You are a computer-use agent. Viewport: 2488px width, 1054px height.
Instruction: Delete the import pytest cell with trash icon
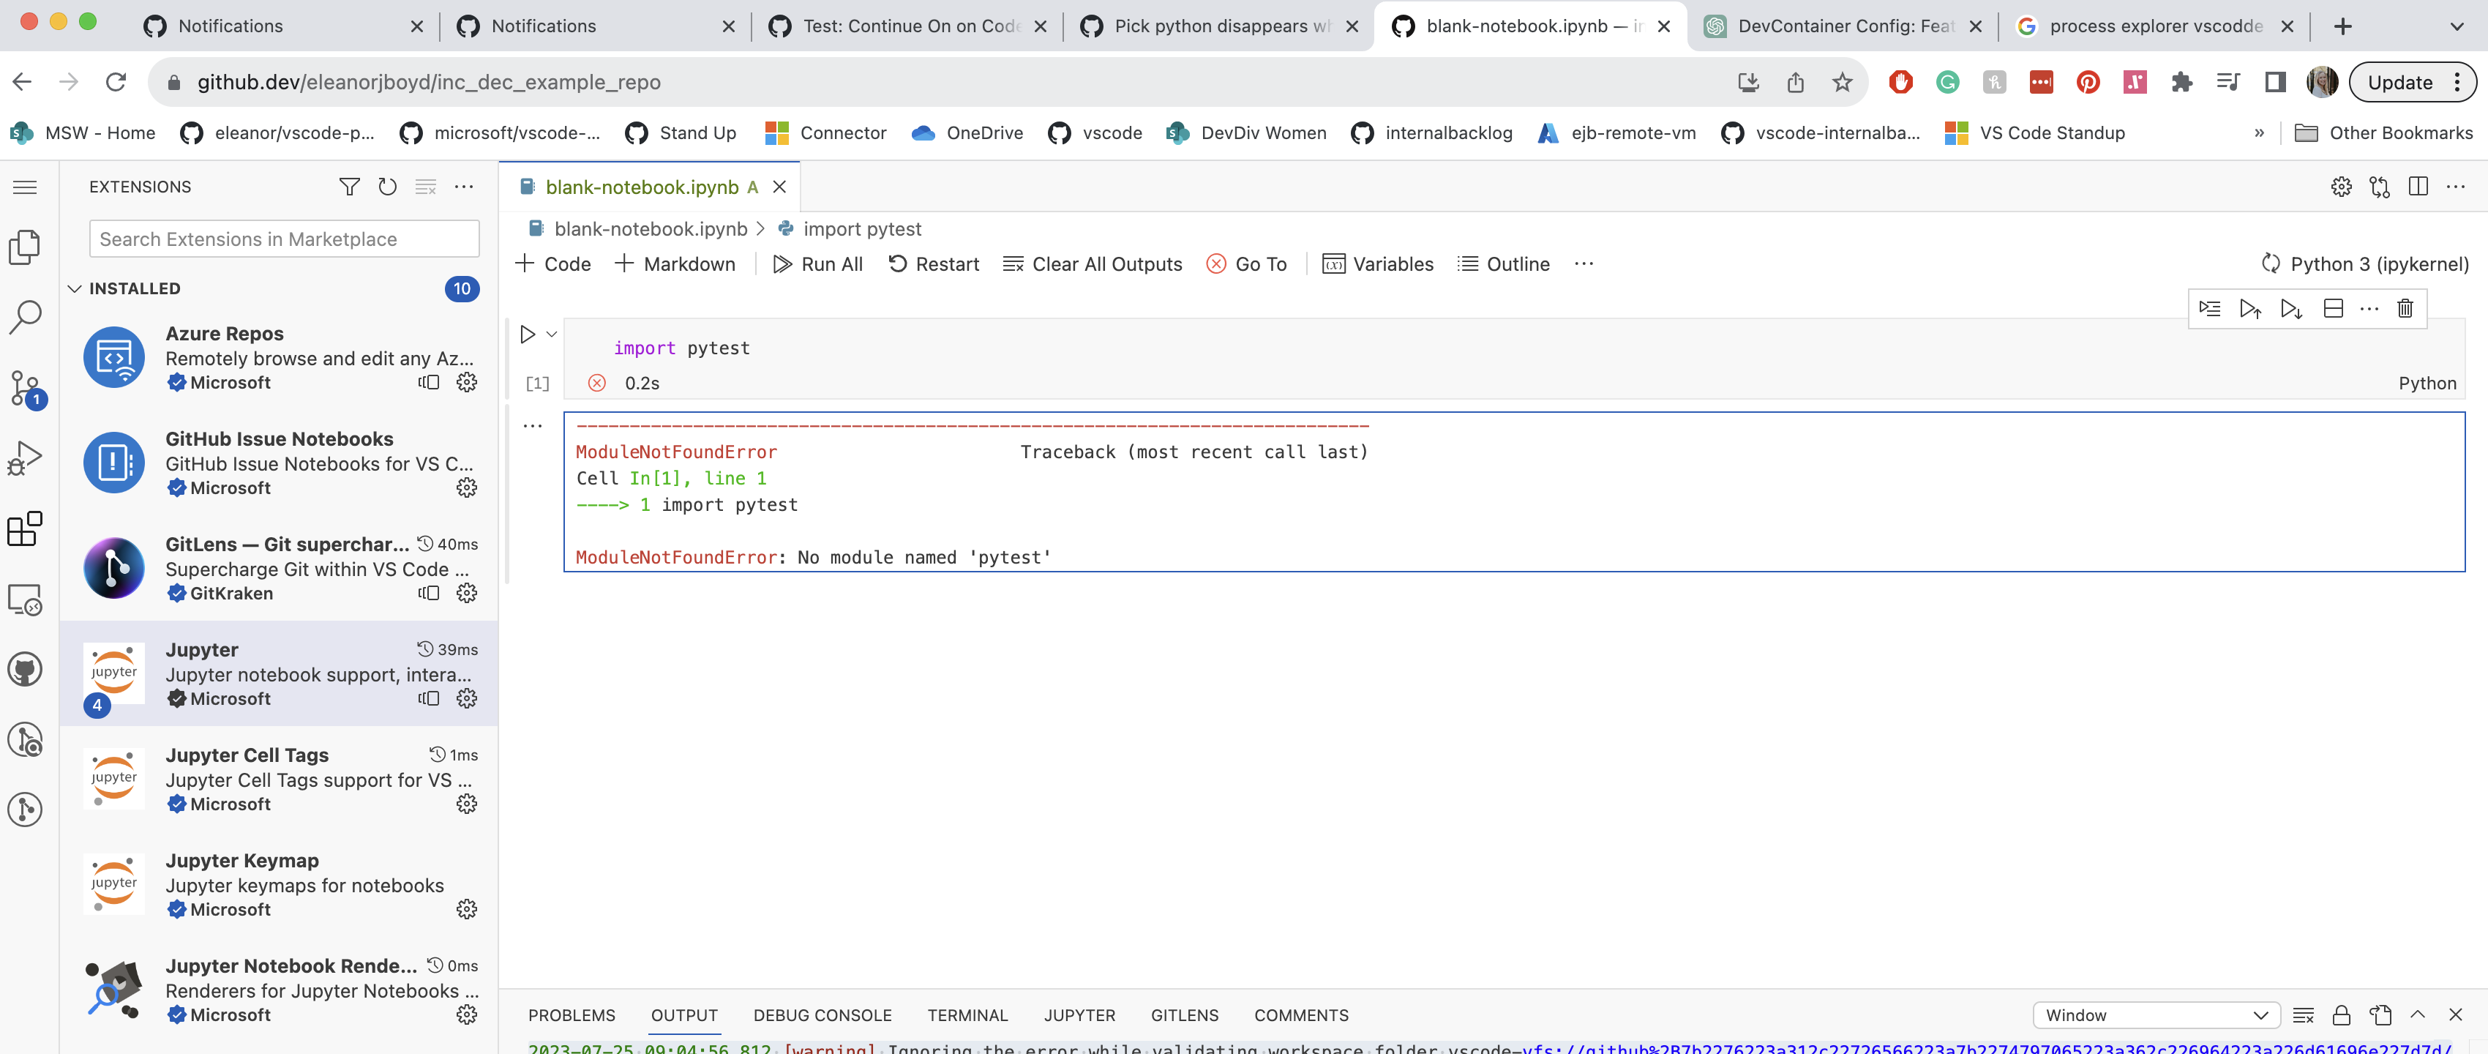[x=2405, y=308]
